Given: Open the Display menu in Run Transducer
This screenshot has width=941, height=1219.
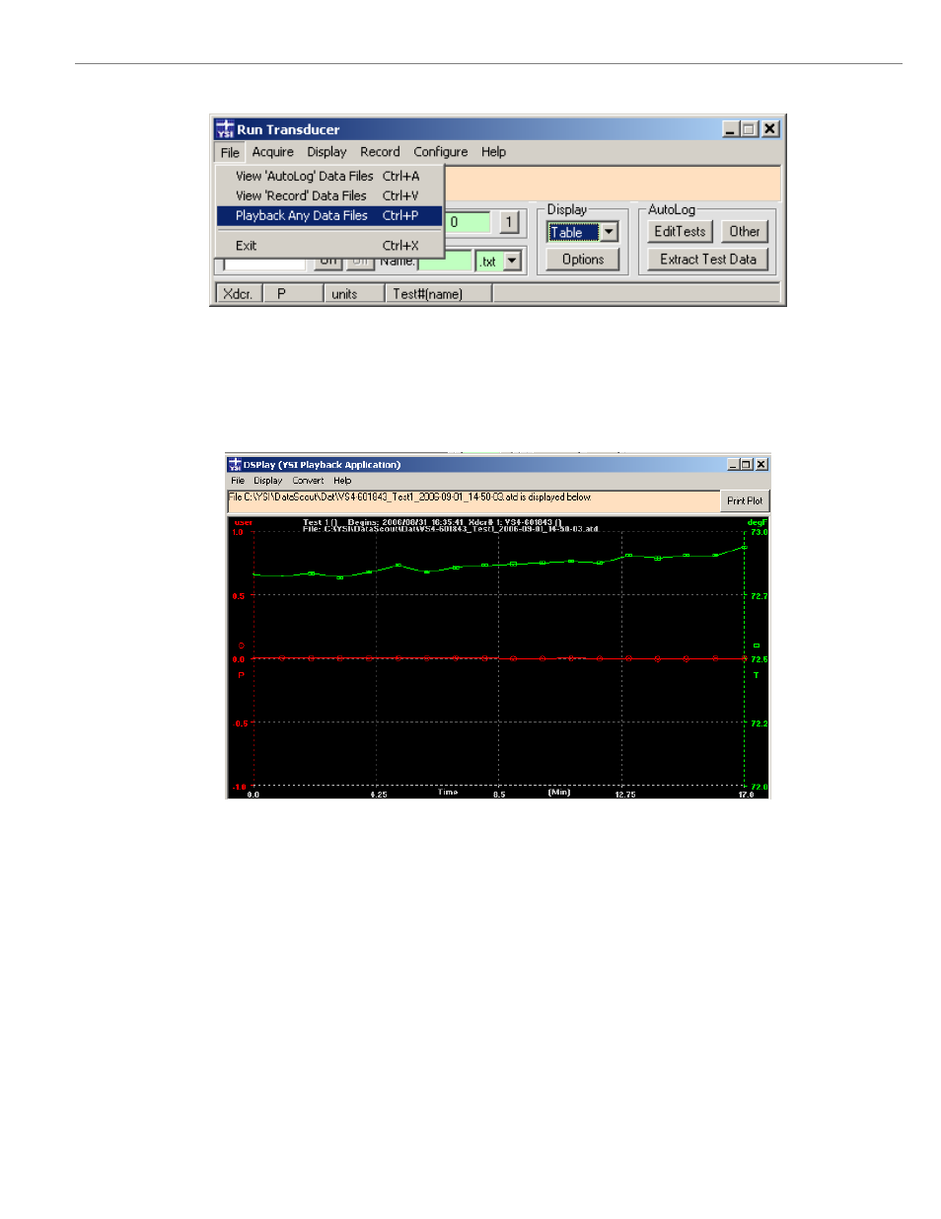Looking at the screenshot, I should coord(326,152).
